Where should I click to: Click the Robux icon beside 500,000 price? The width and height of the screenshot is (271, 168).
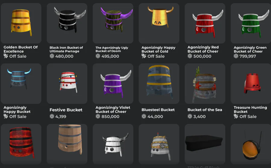pos(190,56)
